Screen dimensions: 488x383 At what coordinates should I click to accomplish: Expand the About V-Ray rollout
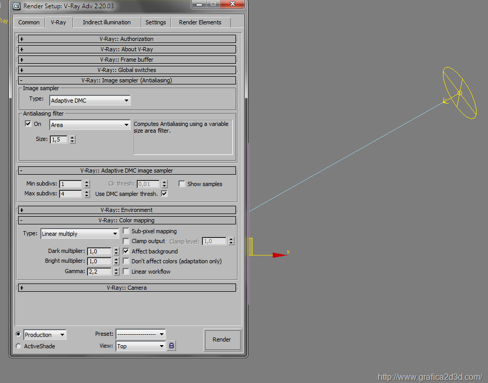click(127, 49)
